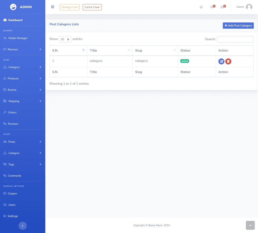The width and height of the screenshot is (258, 233).
Task: Sort the table by Slug column header
Action: pos(155,51)
